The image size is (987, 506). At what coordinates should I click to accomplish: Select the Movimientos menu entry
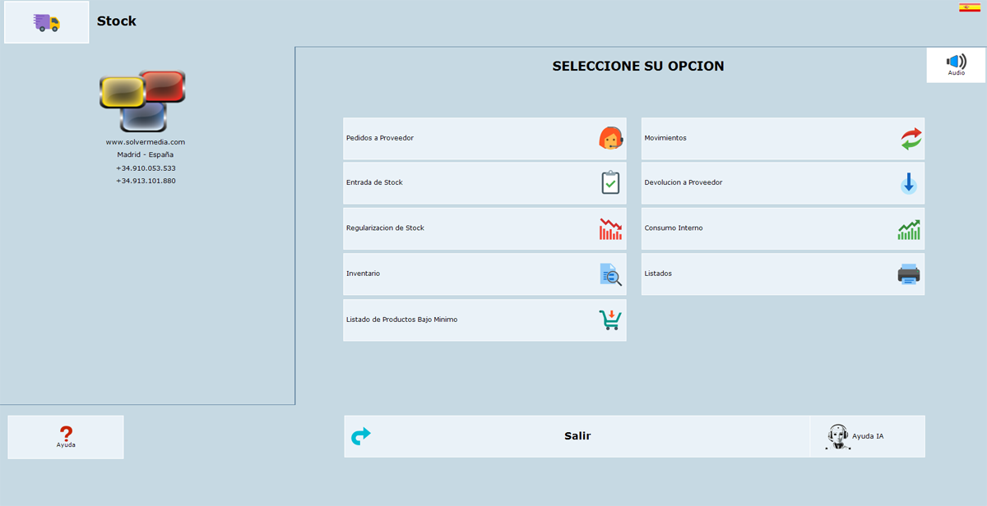click(783, 138)
